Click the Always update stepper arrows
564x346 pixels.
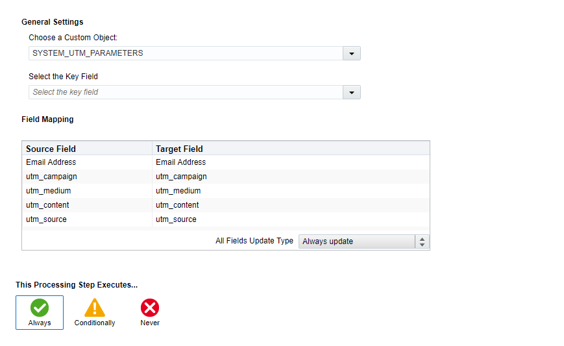422,241
